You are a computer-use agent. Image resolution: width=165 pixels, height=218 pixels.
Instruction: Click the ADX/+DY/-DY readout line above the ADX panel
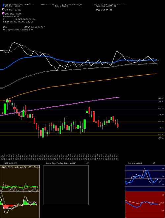click(x=20, y=167)
